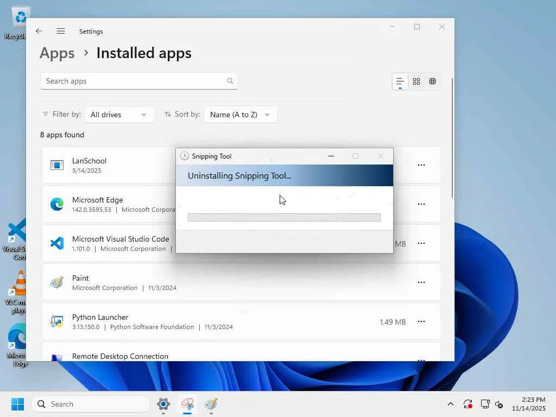Viewport: 556px width, 417px height.
Task: Click the Uninstalling Snipping Tool progress bar
Action: (284, 217)
